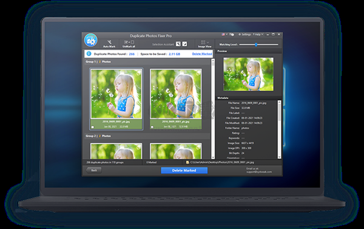Click the folder icon beside file path

point(187,162)
